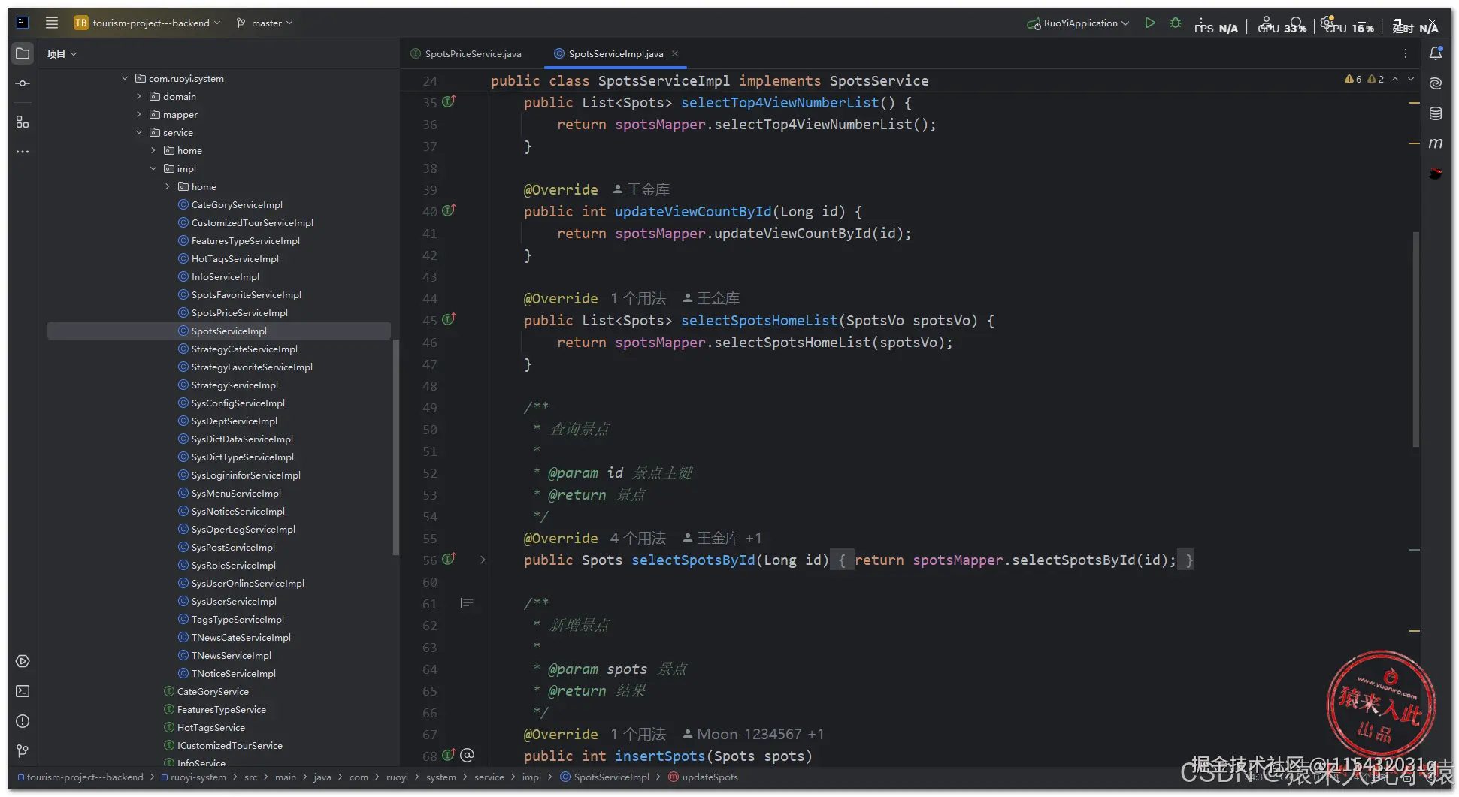
Task: Open the master branch dropdown
Action: 265,23
